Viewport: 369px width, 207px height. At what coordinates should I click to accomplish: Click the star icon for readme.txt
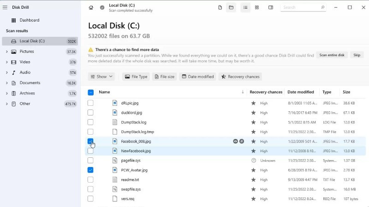253,180
